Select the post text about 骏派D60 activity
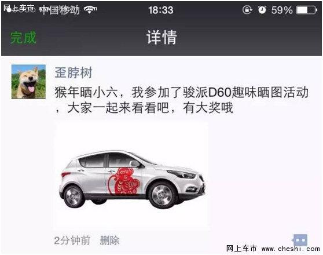This screenshot has width=323, height=255. 181,100
